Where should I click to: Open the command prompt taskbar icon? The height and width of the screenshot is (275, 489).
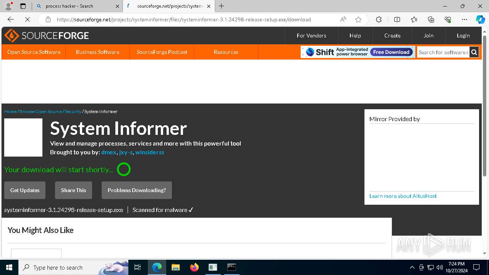[x=232, y=267]
